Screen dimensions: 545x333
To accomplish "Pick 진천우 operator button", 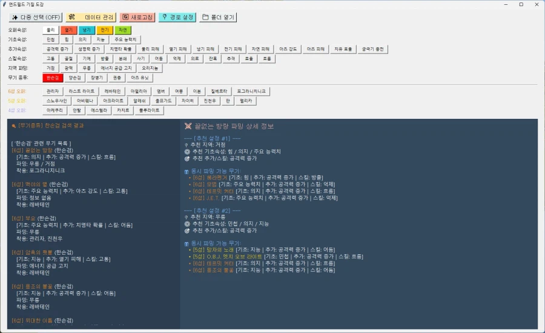I will (210, 101).
